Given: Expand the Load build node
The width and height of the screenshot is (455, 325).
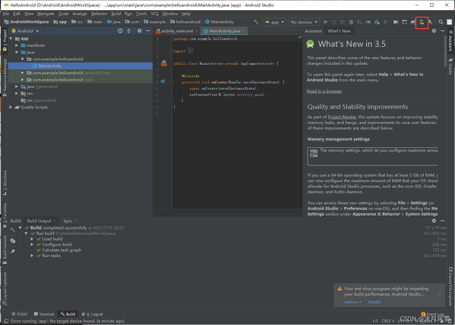Looking at the screenshot, I should click(32, 239).
